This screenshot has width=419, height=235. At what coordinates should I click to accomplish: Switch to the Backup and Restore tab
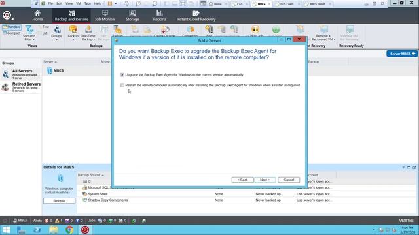click(71, 16)
